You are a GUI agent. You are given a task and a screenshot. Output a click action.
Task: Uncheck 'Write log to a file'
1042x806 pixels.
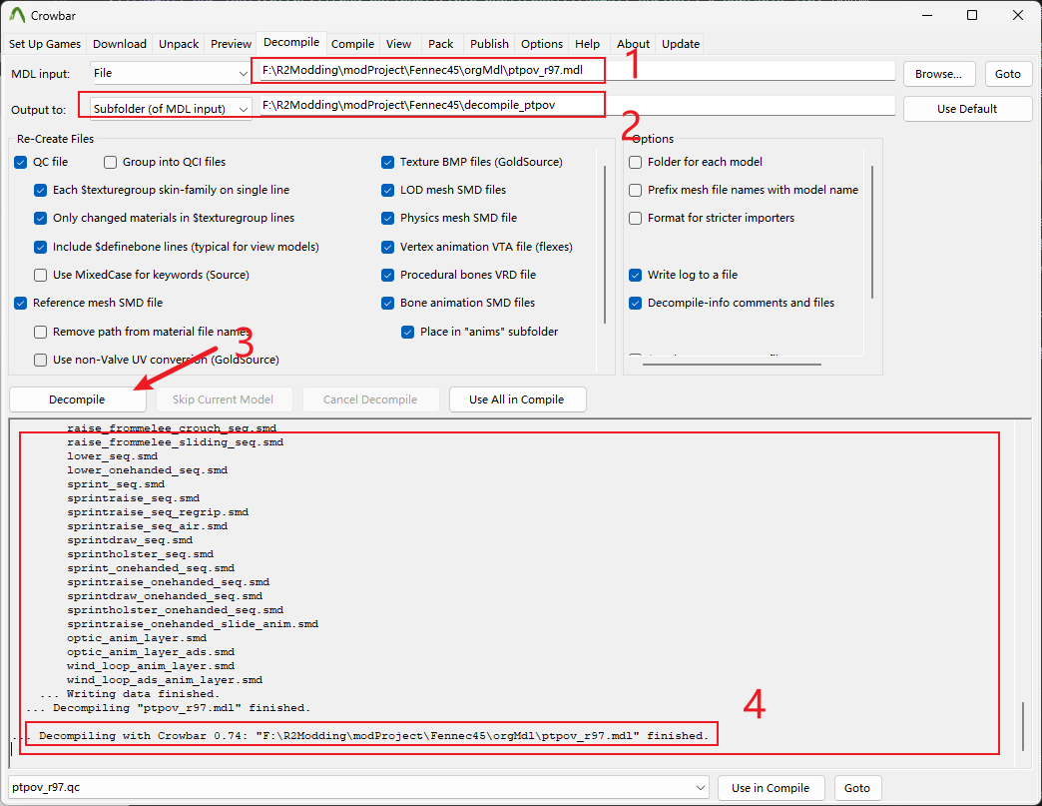click(635, 275)
